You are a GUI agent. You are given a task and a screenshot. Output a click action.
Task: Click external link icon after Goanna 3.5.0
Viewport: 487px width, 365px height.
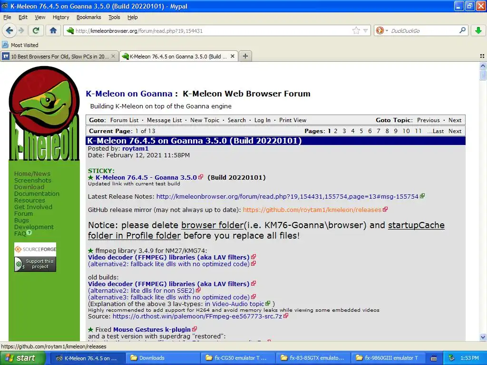click(201, 177)
